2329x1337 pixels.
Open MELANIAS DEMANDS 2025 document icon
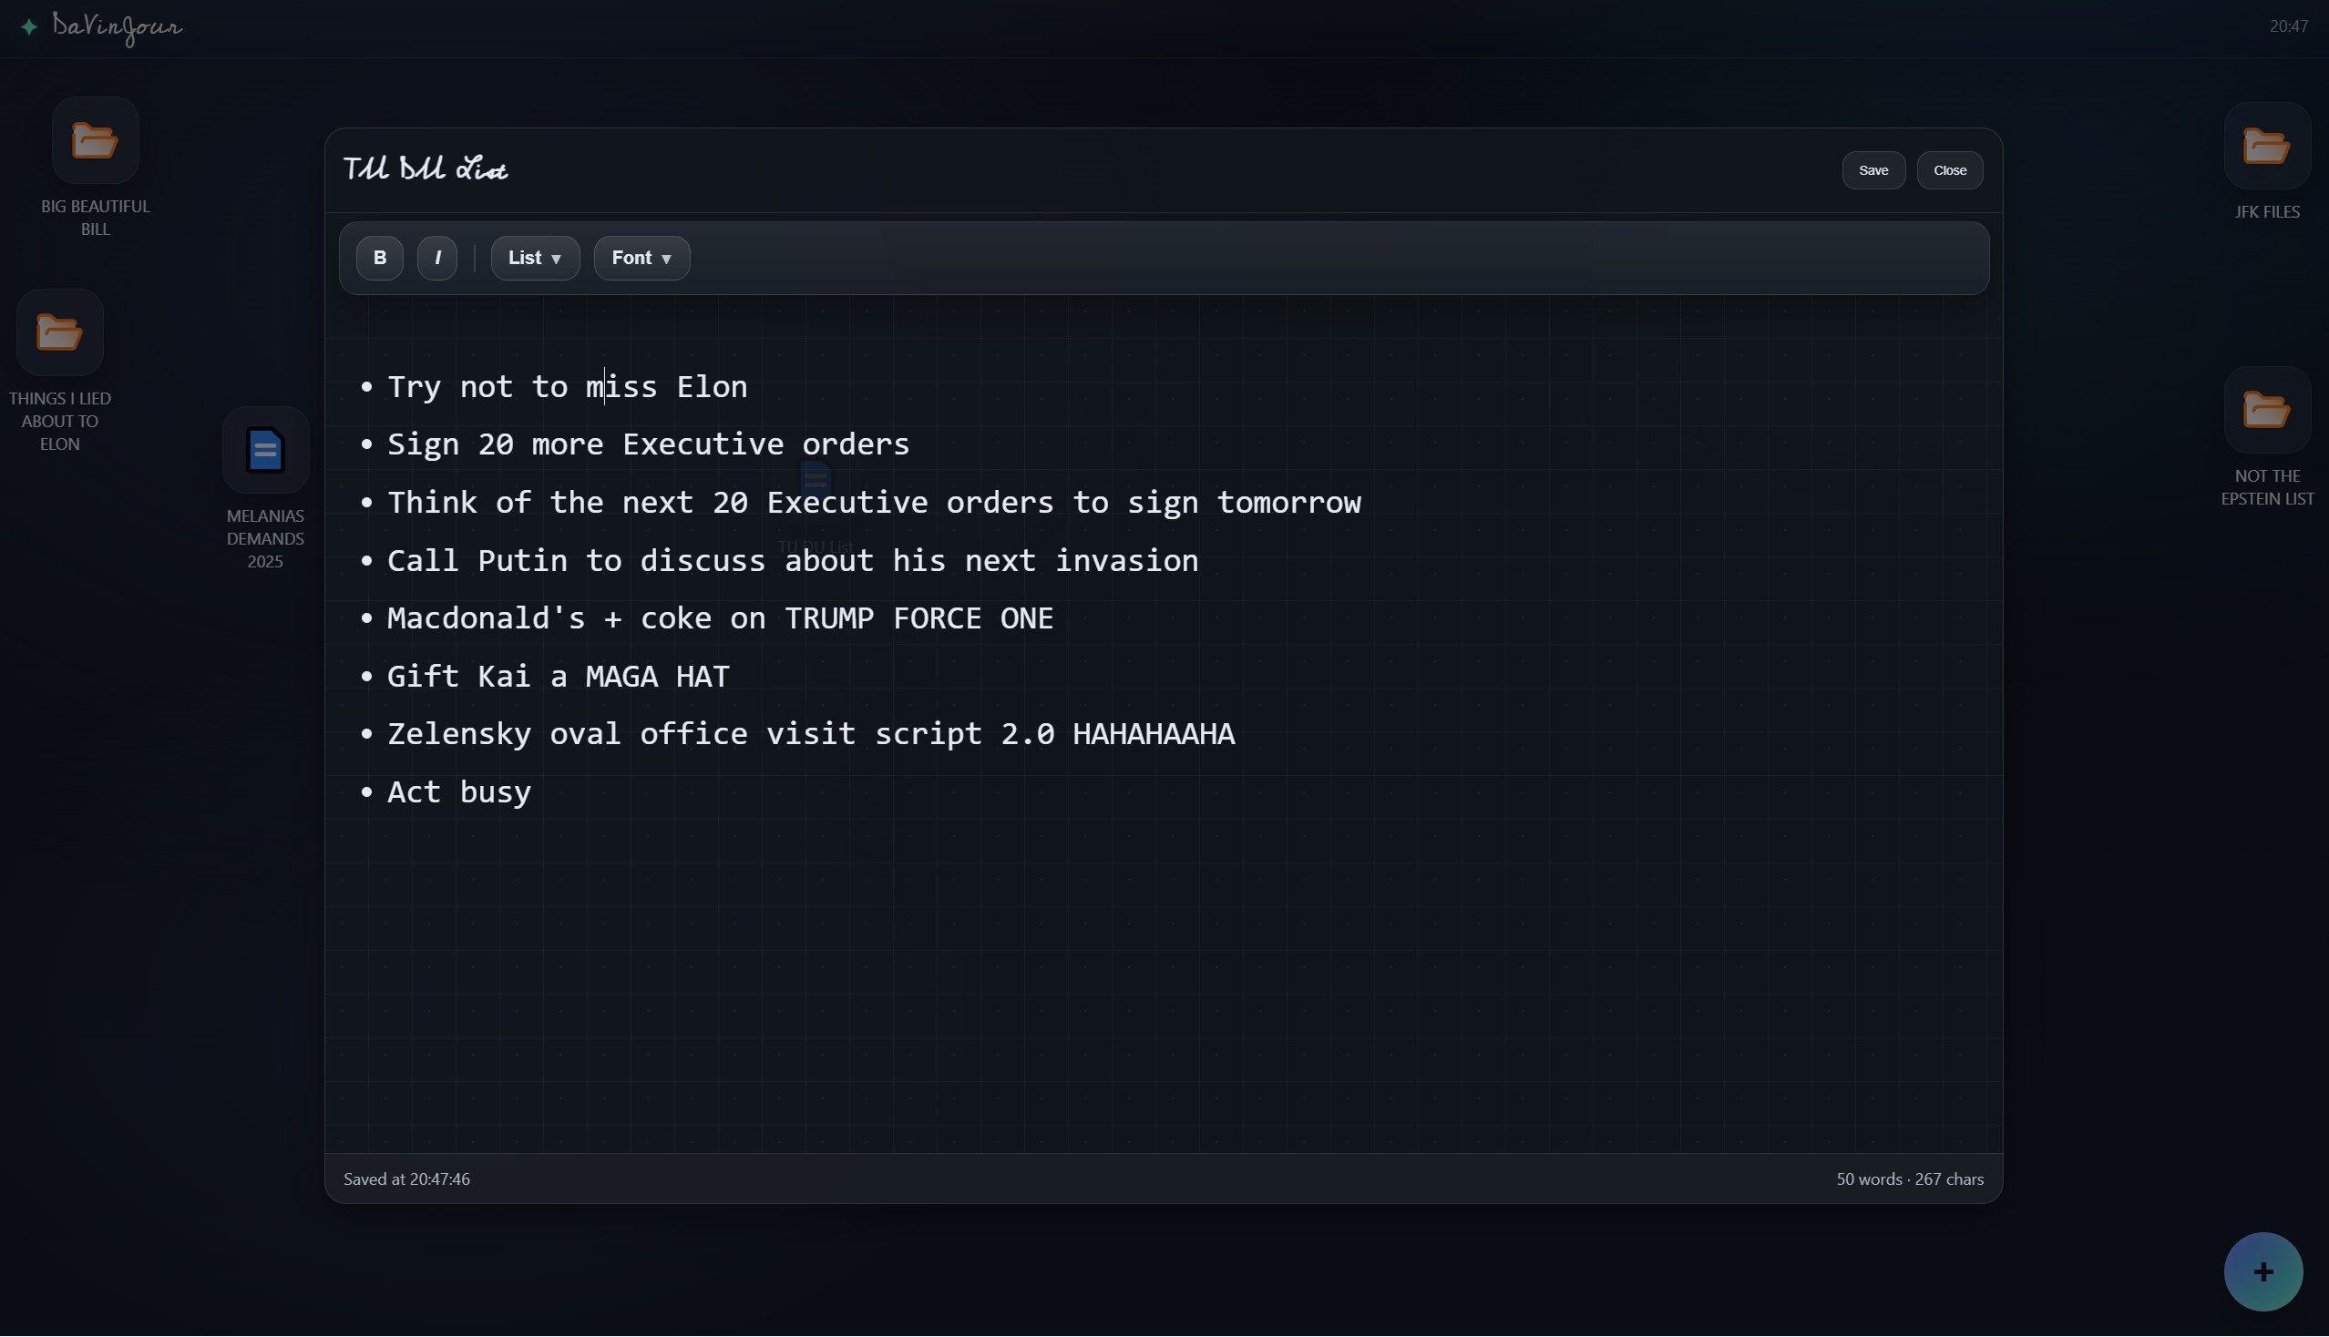click(264, 451)
